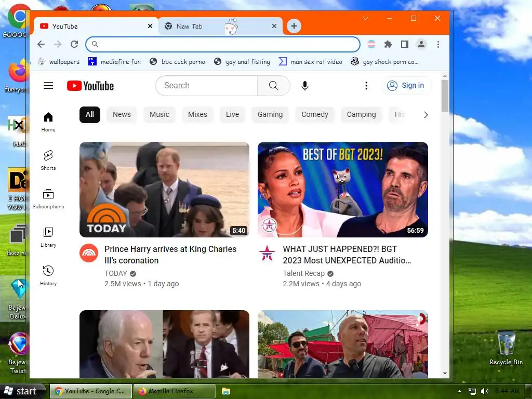
Task: Click the scrollbar up arrow
Action: [445, 76]
